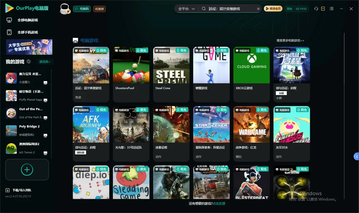This screenshot has height=213, width=359.
Task: Click the 极速会员 membership button
Action: coord(273,9)
